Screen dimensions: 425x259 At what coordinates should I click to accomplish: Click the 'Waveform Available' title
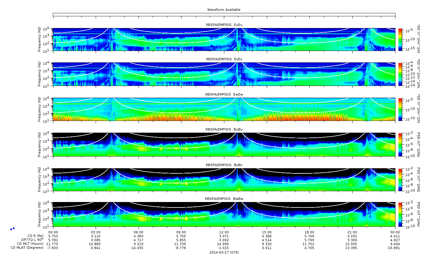(x=224, y=10)
